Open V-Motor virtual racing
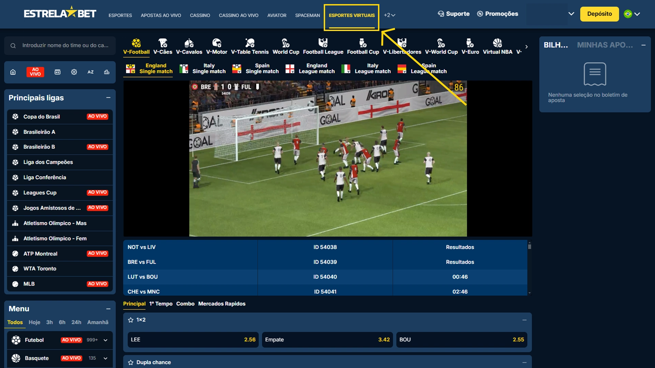655x368 pixels. pyautogui.click(x=217, y=47)
